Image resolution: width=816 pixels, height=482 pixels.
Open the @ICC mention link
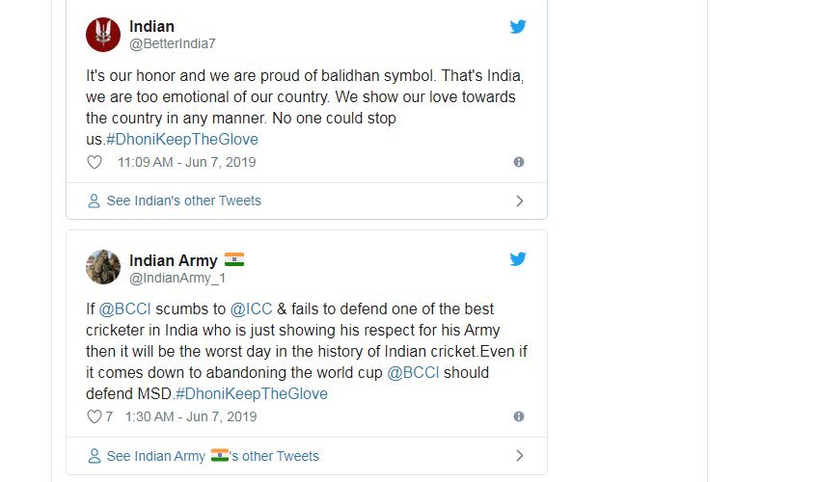(250, 309)
